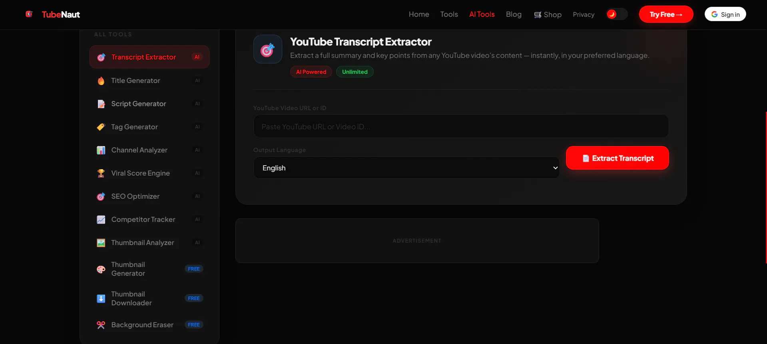Image resolution: width=767 pixels, height=344 pixels.
Task: Click the Sign in button
Action: pyautogui.click(x=725, y=14)
